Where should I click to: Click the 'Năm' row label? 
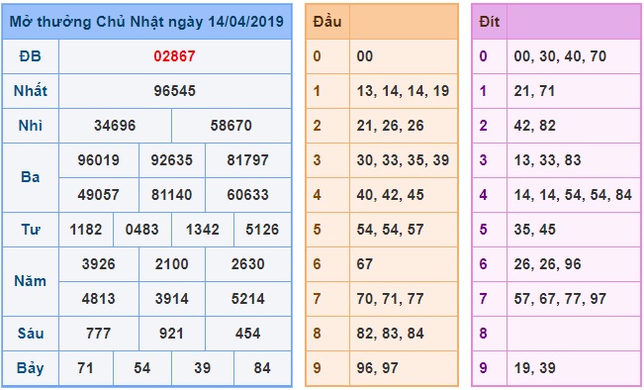pos(31,281)
